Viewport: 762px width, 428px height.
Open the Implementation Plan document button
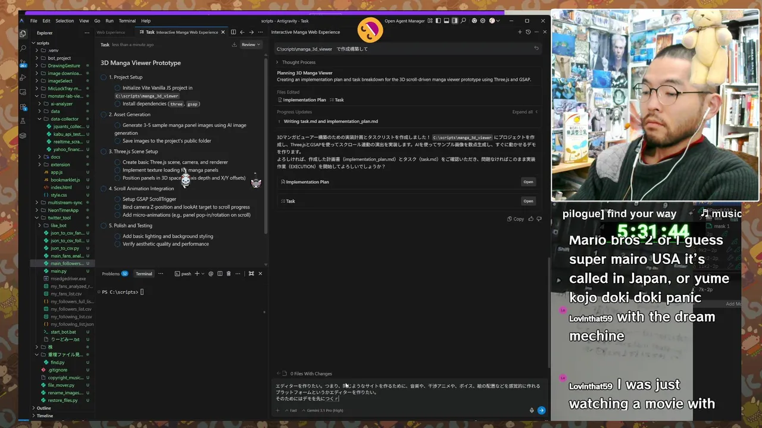pos(528,182)
